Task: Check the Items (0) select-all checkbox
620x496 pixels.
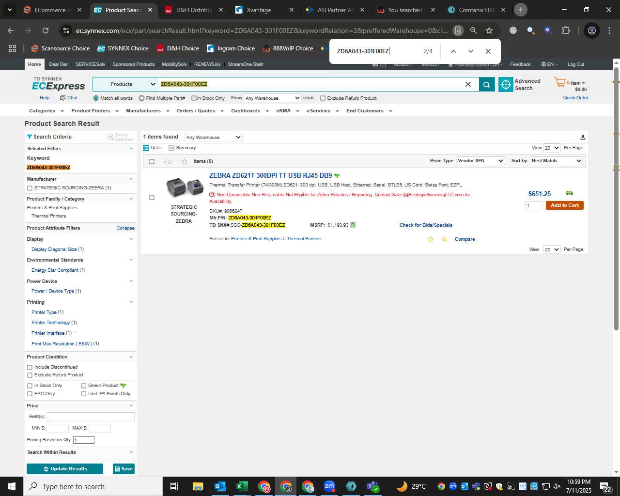Action: tap(152, 161)
